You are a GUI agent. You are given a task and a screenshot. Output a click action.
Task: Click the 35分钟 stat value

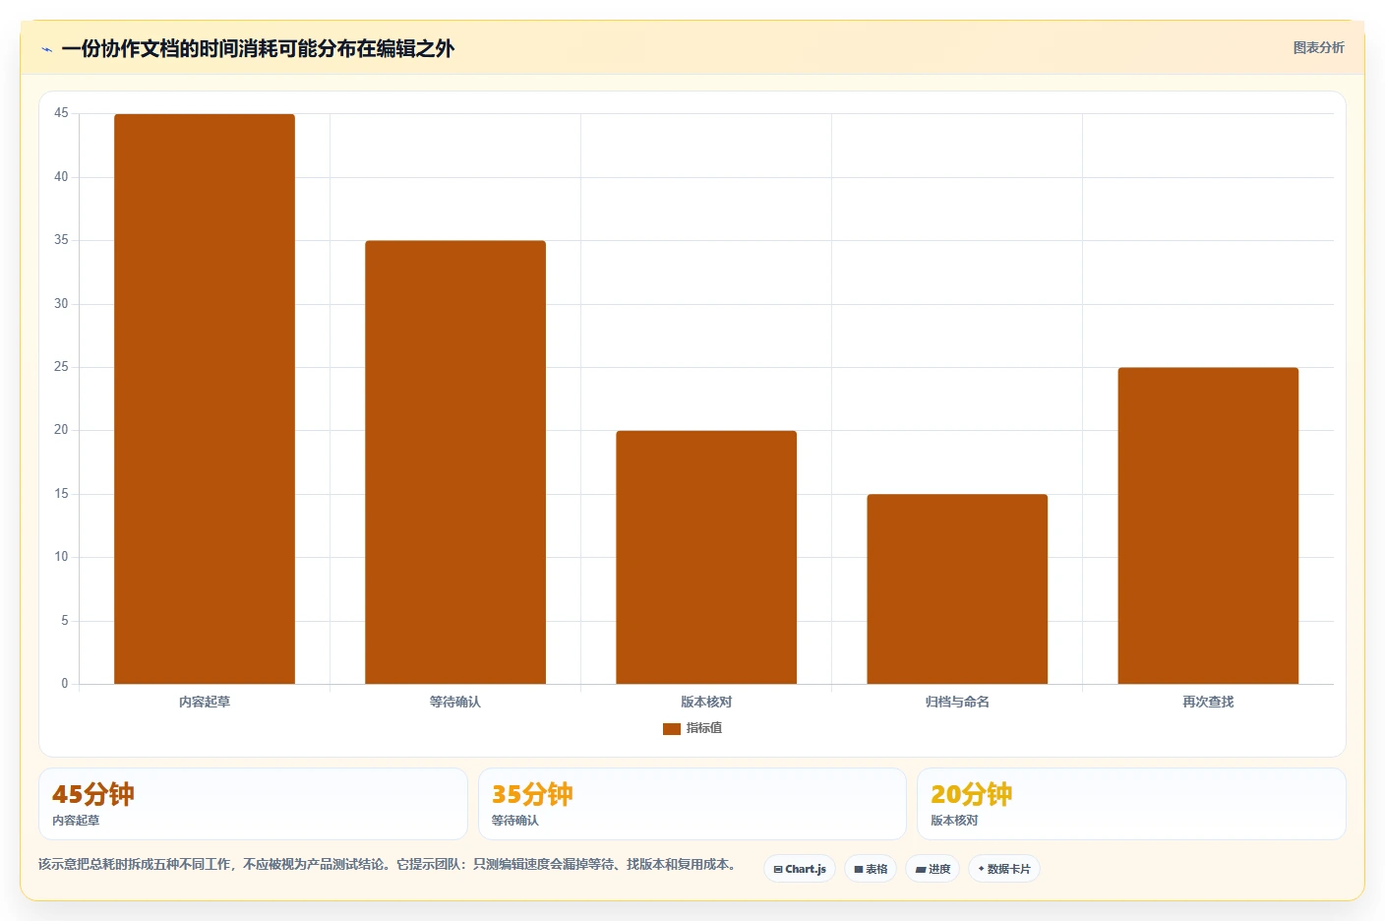coord(532,794)
